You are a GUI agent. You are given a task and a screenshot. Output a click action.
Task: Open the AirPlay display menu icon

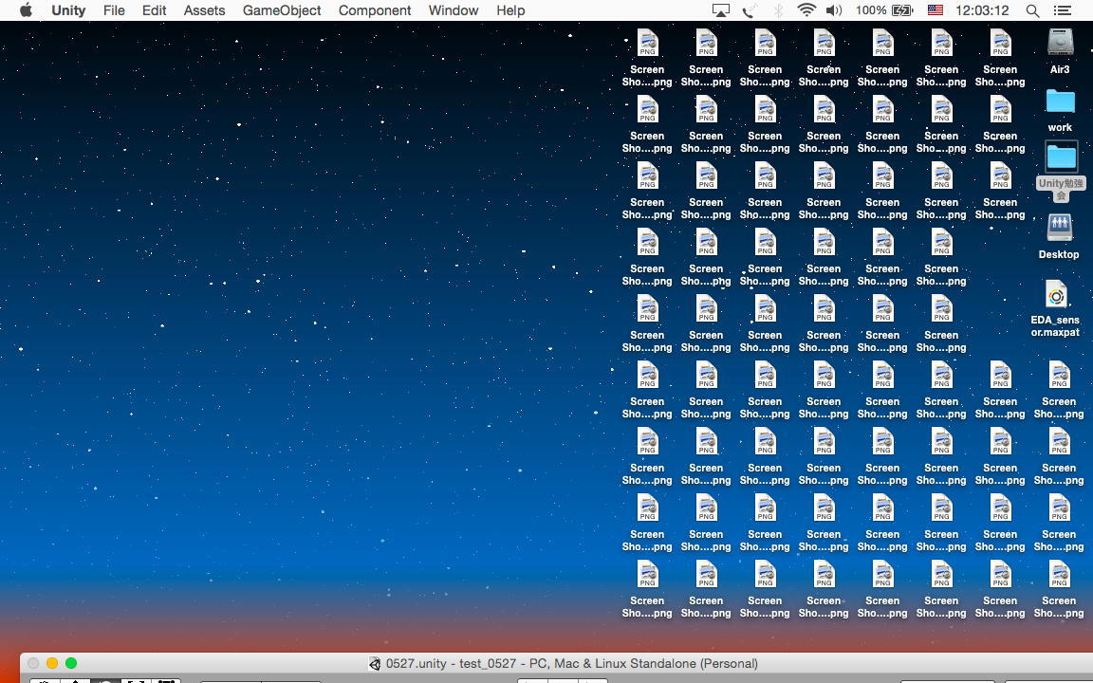click(721, 10)
